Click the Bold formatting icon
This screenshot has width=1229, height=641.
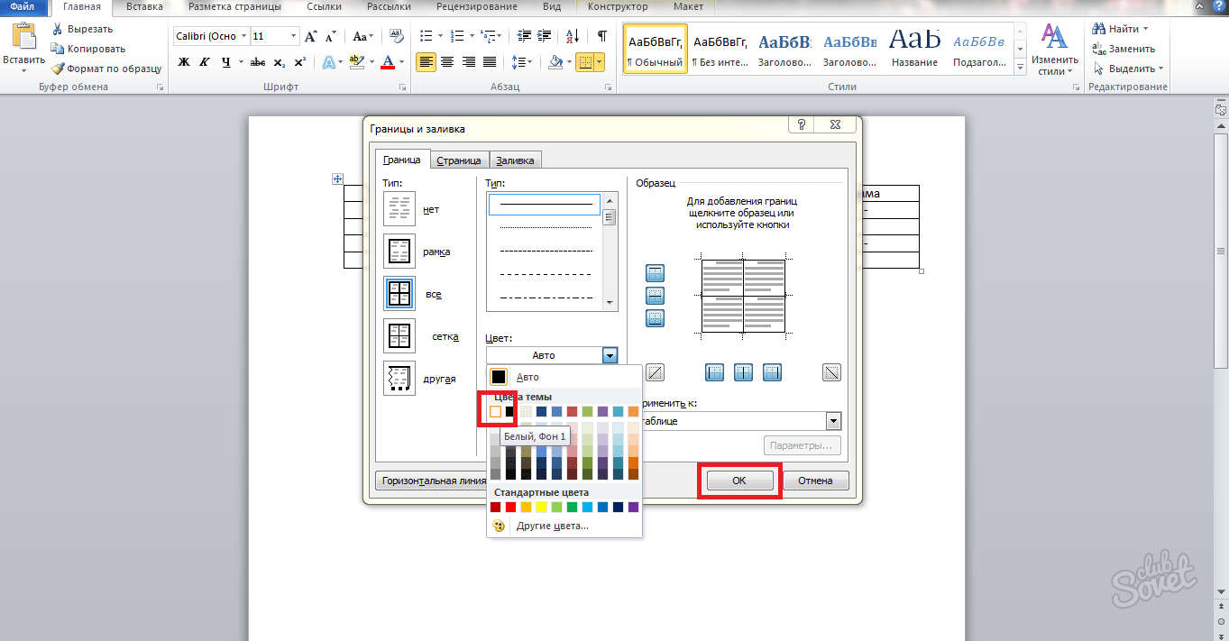click(184, 62)
